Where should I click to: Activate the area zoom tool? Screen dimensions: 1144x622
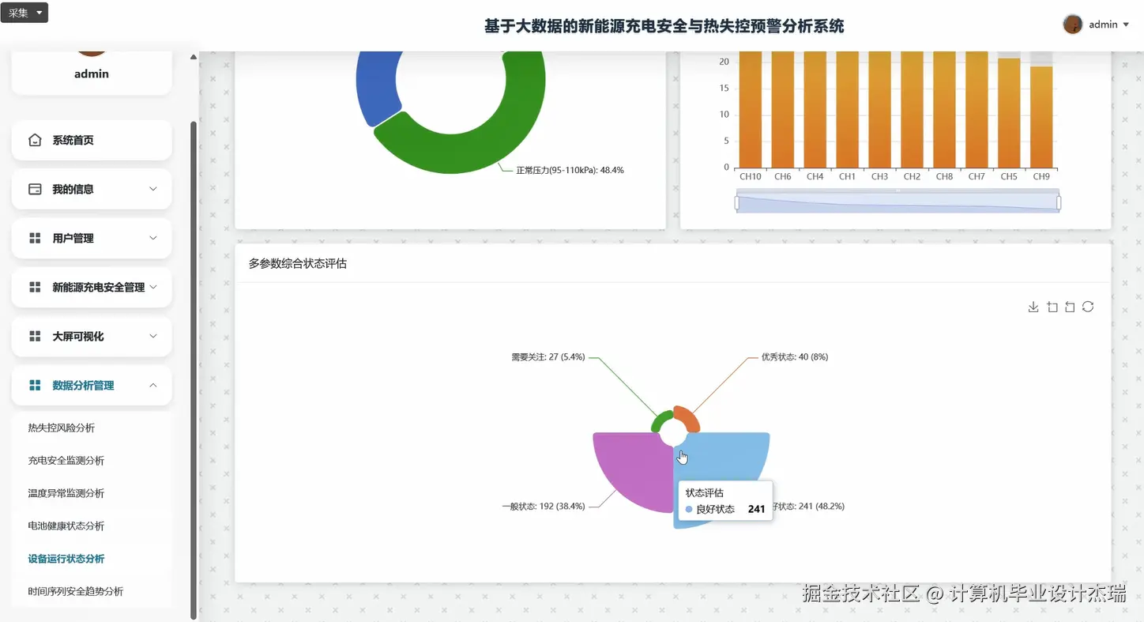click(1052, 307)
